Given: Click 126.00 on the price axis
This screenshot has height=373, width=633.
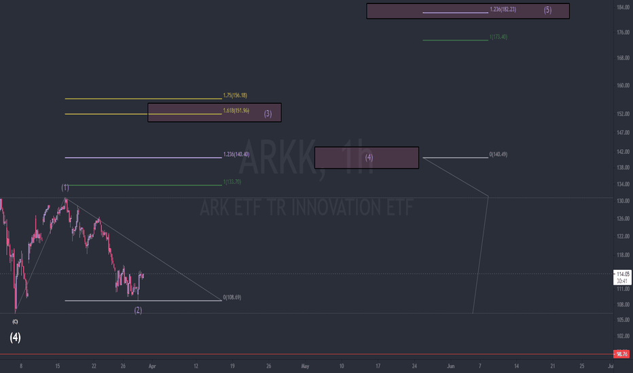Looking at the screenshot, I should click(x=623, y=218).
